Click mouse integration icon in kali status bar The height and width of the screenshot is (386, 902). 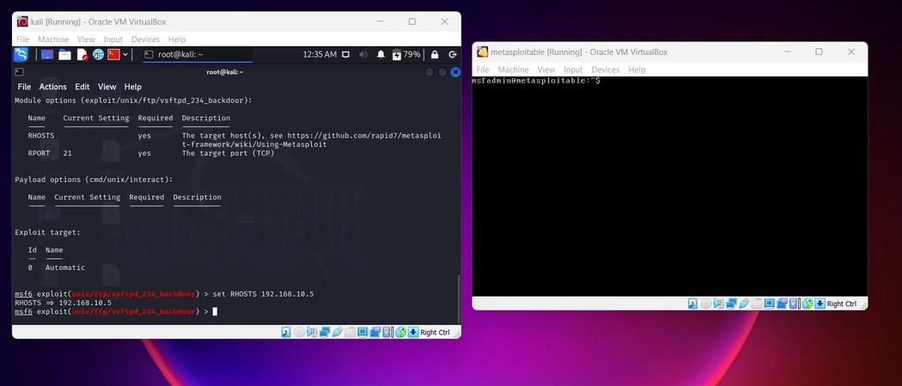click(400, 332)
